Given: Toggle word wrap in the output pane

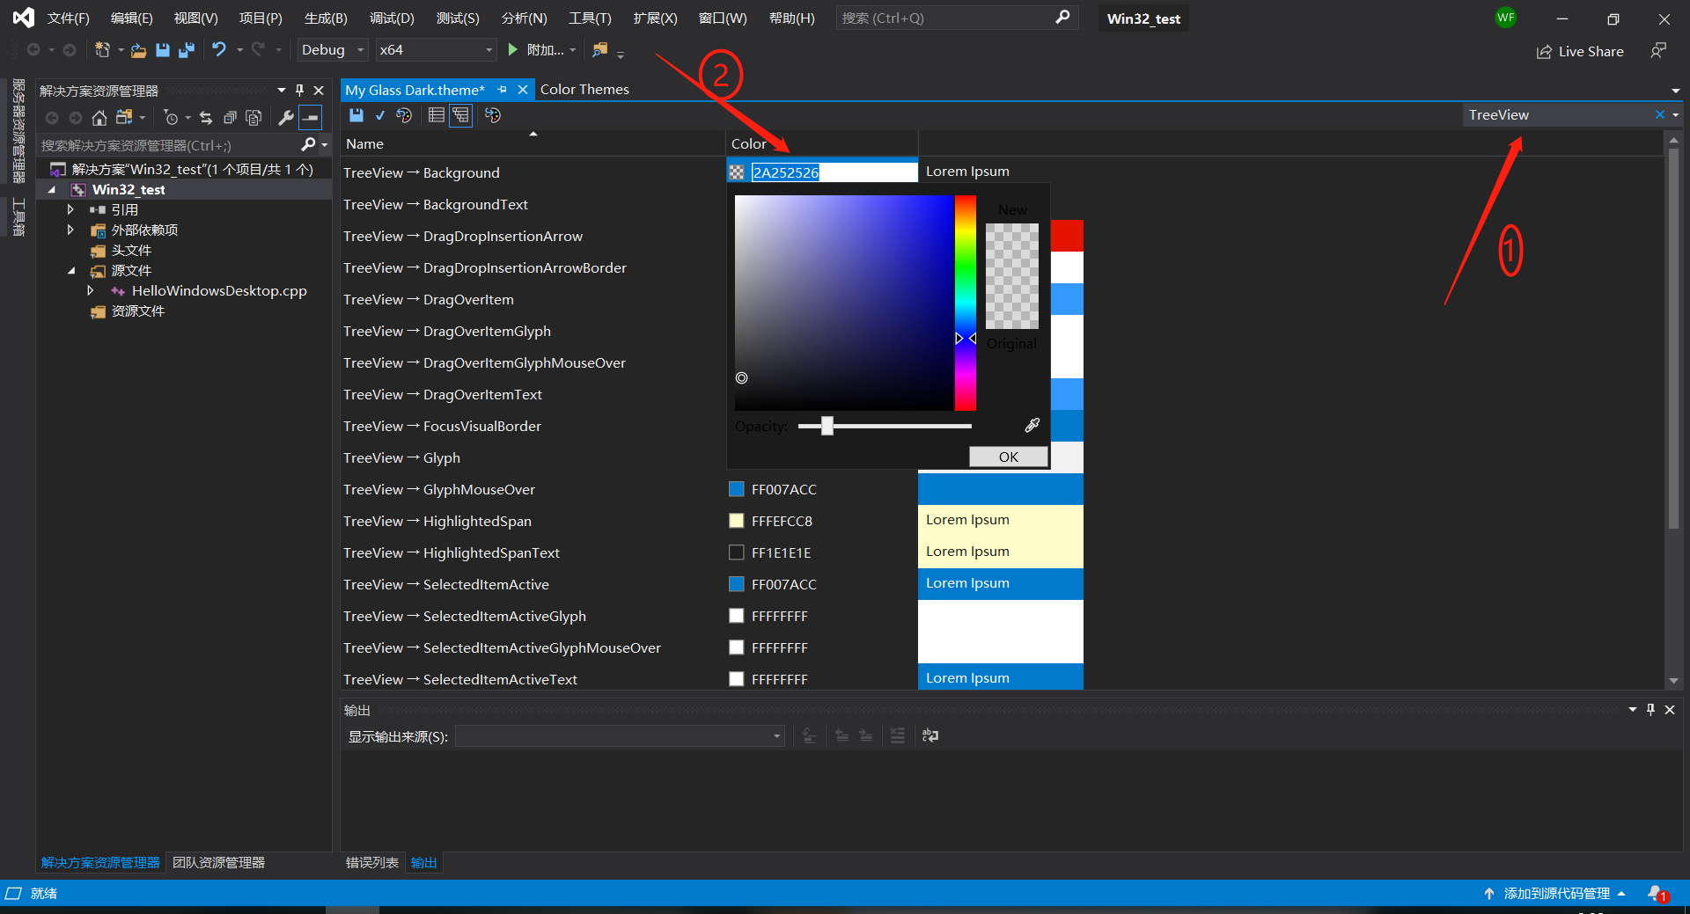Looking at the screenshot, I should tap(930, 735).
